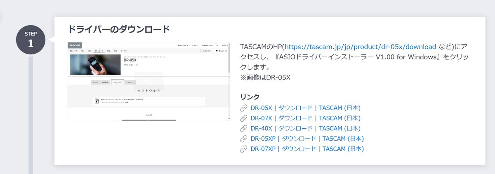Click chain icon beside DR-07XP link
Viewport: 495px width, 174px height.
[243, 149]
